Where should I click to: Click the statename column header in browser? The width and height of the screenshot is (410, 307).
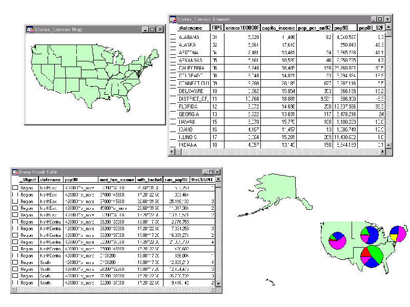tap(193, 28)
